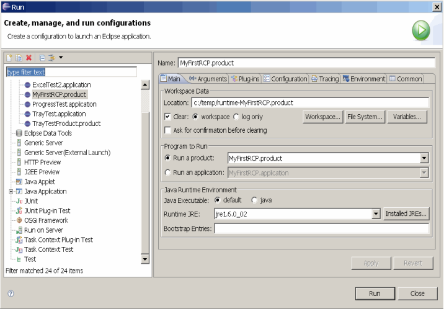Click the Revert button
The image size is (444, 309).
pyautogui.click(x=413, y=263)
